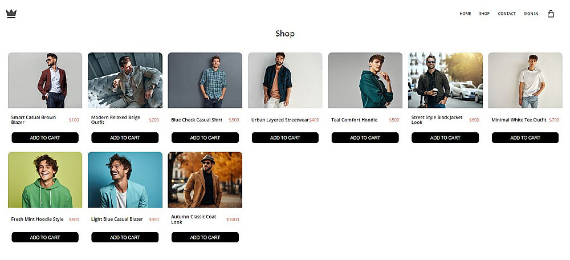Viewport: 570px width, 260px height.
Task: Add Fresh Mint Hoodie Style to cart
Action: coord(45,237)
